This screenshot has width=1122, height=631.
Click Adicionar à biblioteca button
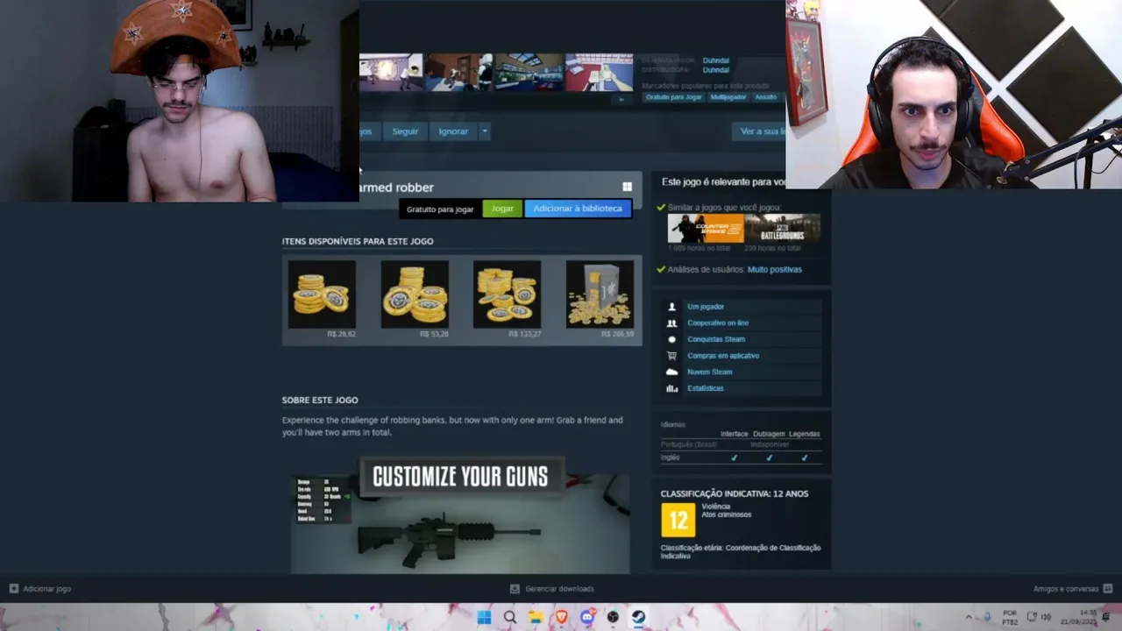(578, 209)
